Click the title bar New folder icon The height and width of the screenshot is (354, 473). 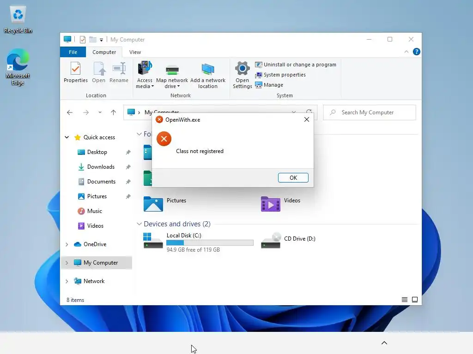coord(93,40)
